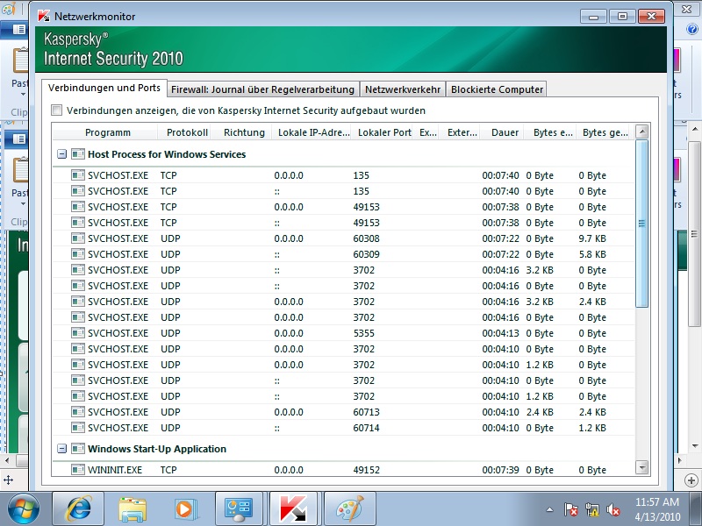Sort by Lokale IP-Adresse column header
This screenshot has width=702, height=526.
tap(313, 132)
